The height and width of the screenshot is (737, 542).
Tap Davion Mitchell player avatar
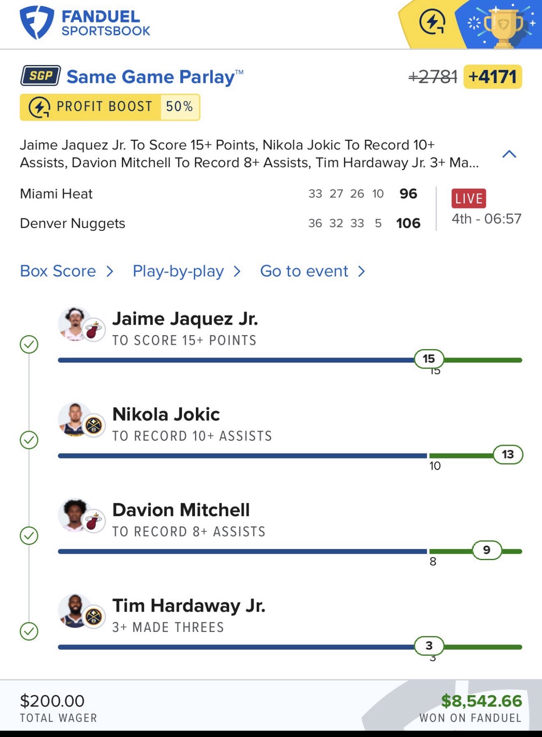click(x=75, y=515)
